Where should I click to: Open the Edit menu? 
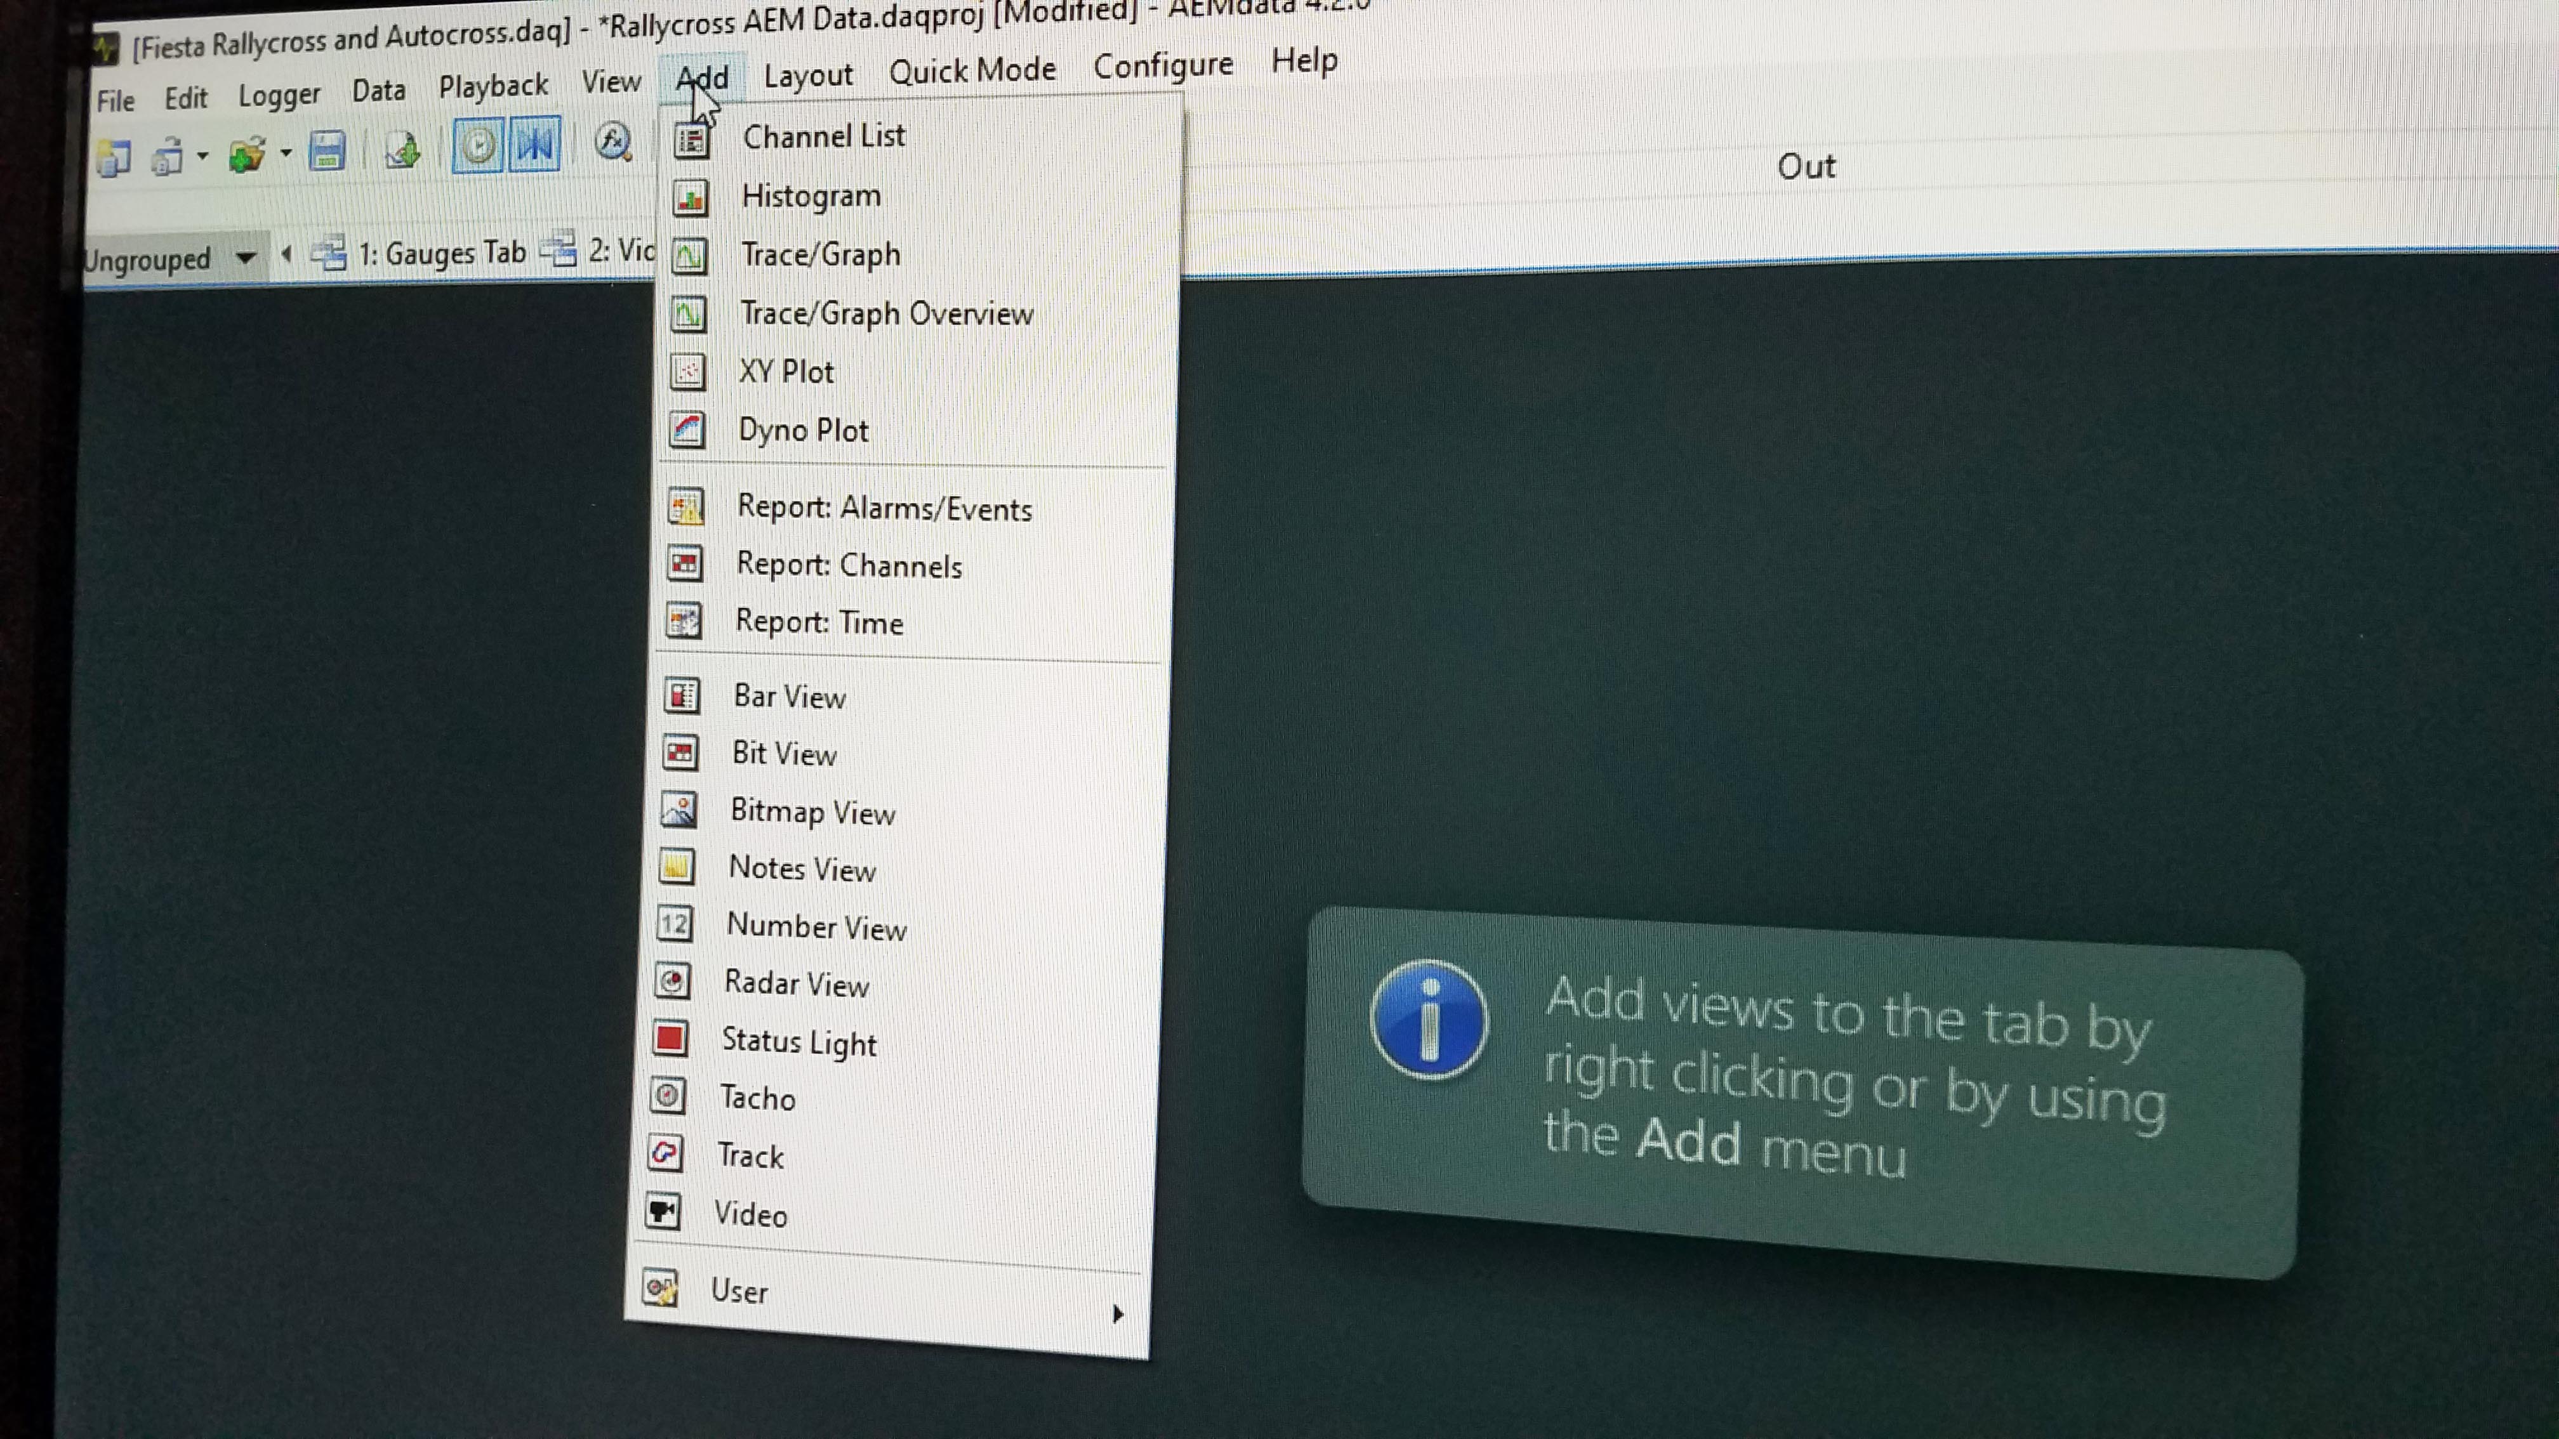[x=186, y=97]
